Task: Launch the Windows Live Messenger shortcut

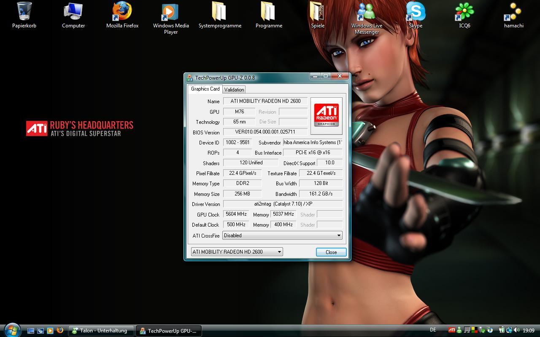Action: click(x=367, y=19)
